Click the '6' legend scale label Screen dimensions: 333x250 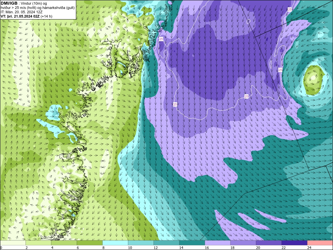[x=78, y=248]
